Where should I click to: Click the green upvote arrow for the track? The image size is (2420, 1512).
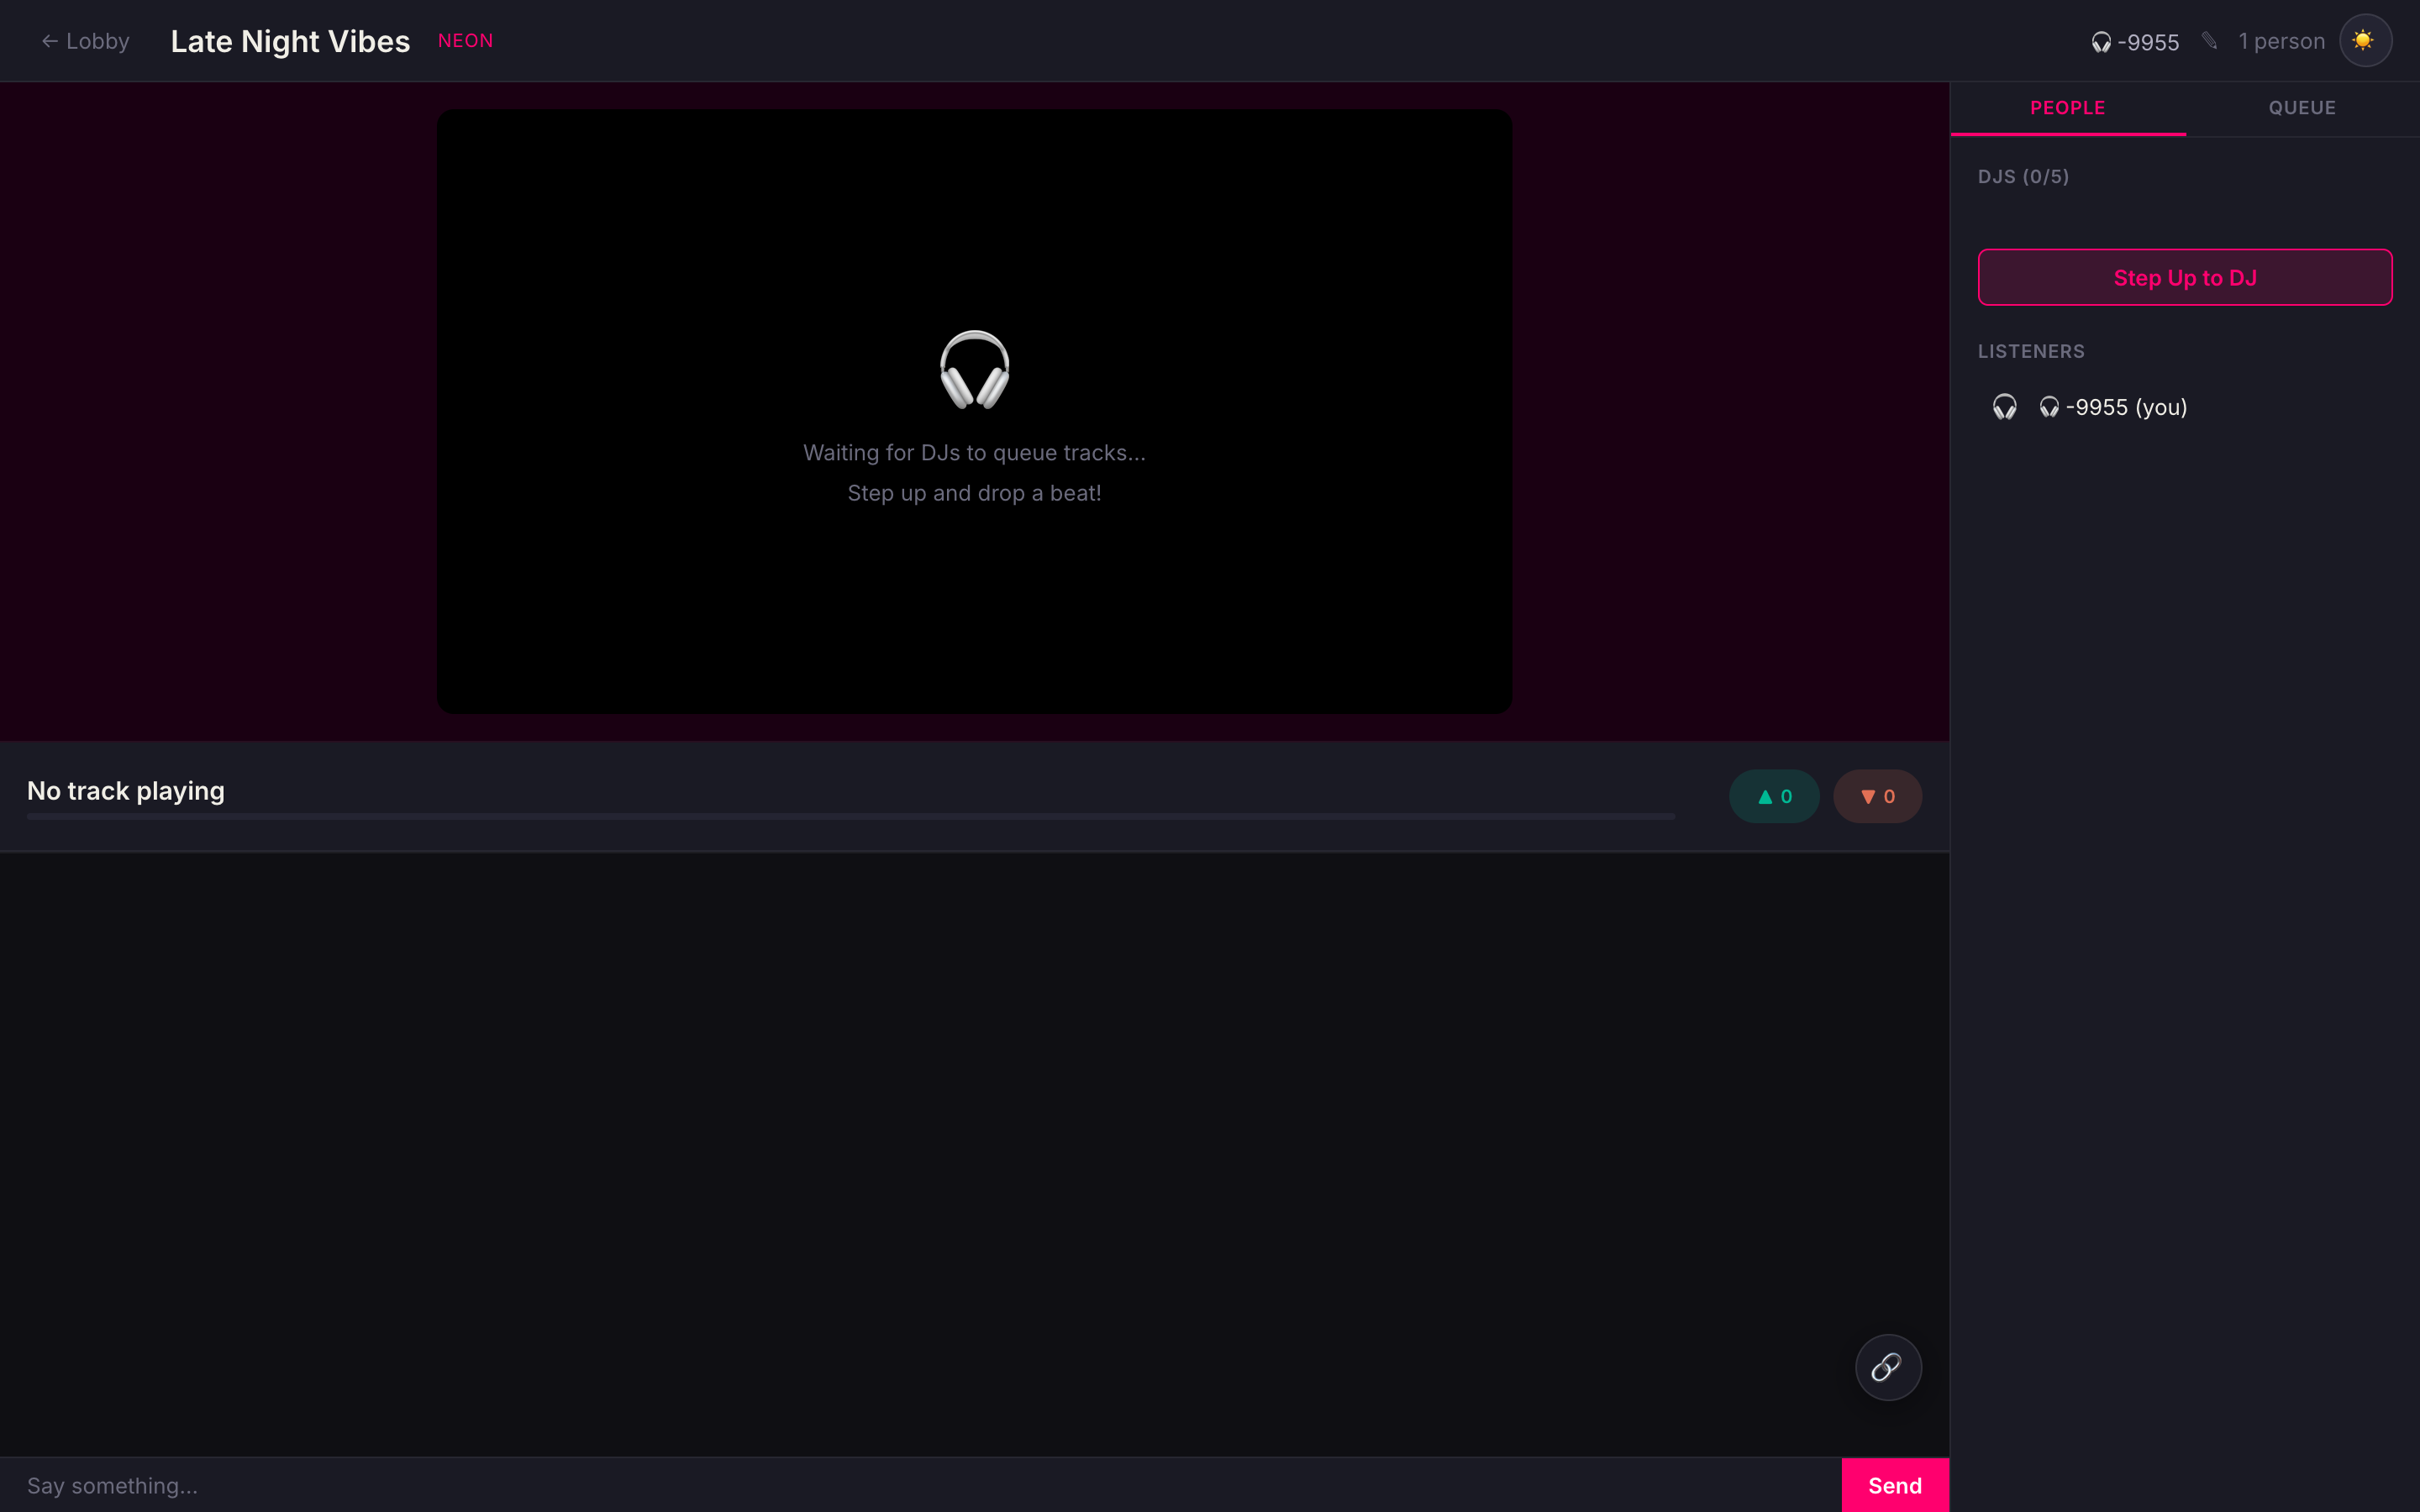(x=1774, y=795)
